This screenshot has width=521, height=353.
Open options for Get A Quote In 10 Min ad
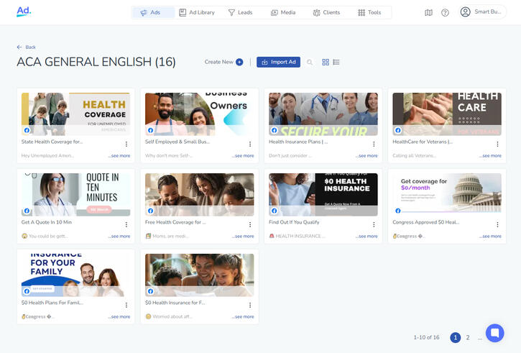coord(126,224)
